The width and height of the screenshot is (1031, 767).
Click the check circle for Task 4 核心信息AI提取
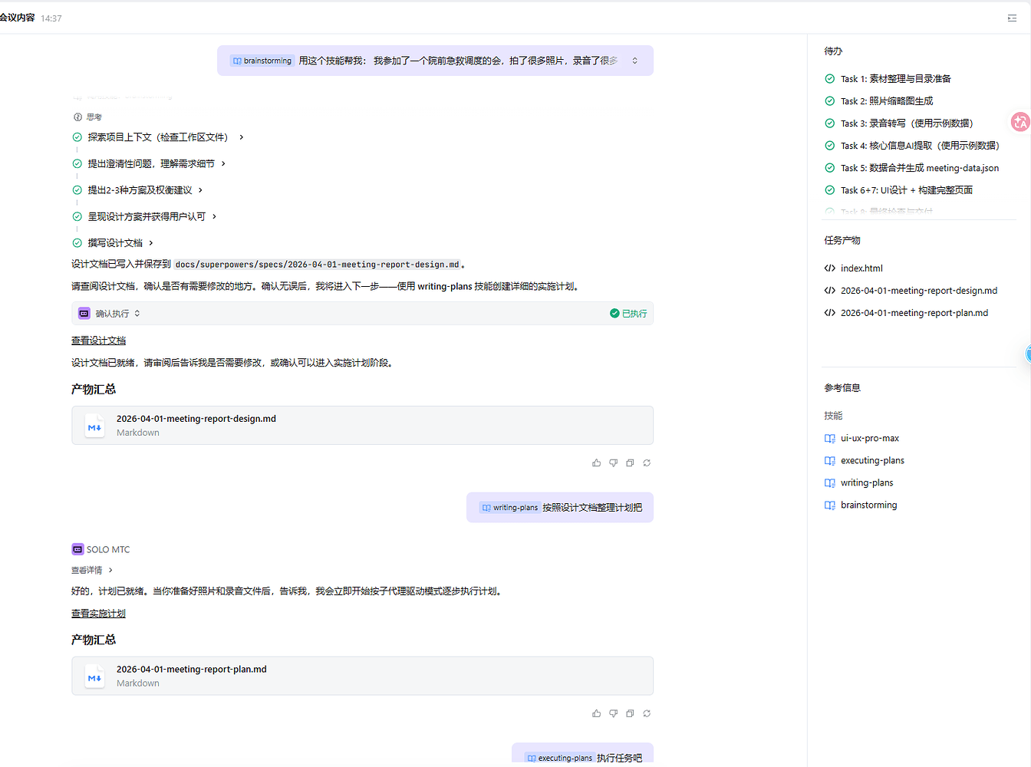(829, 146)
